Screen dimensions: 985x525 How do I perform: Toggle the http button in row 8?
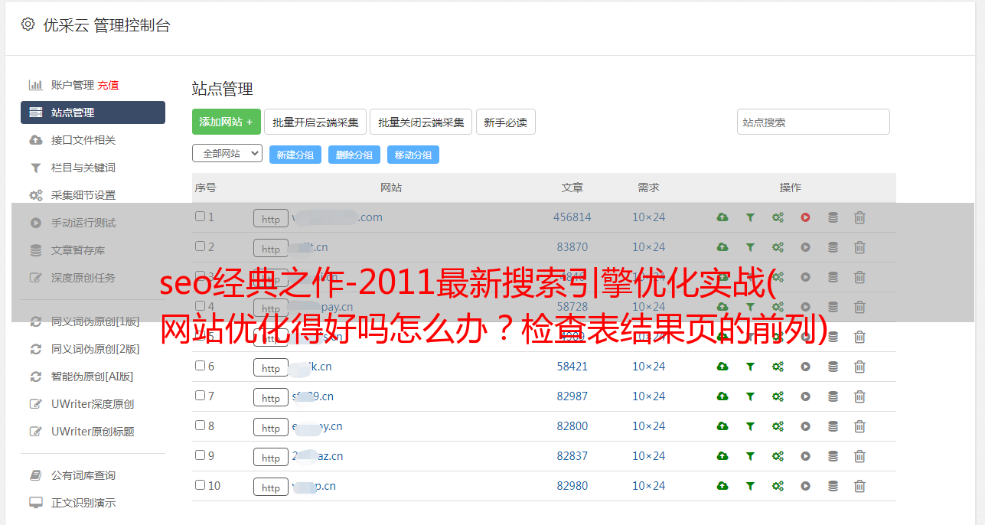click(271, 428)
